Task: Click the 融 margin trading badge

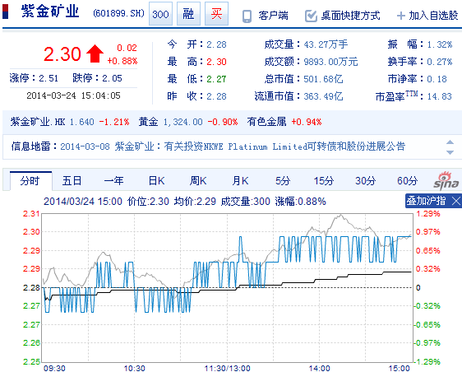Action: [x=188, y=14]
